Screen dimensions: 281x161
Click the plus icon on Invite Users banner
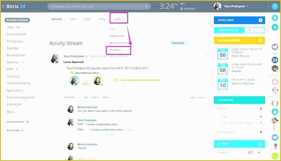260,20
